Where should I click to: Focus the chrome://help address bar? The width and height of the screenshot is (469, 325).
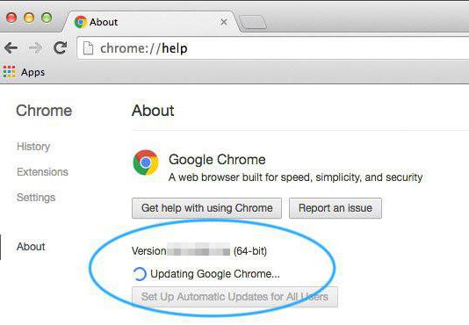point(273,48)
